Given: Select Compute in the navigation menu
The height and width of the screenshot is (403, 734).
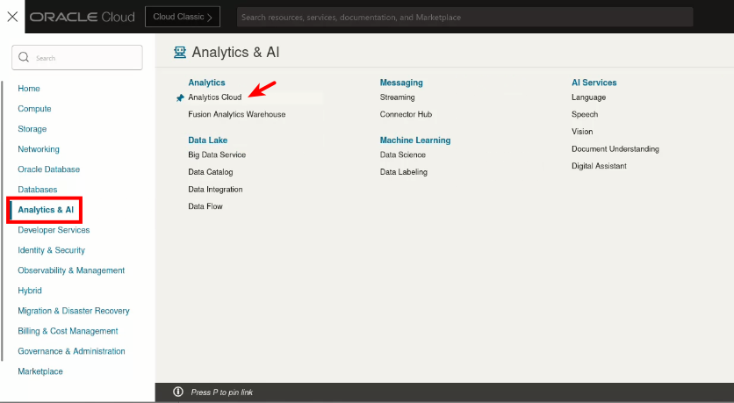Looking at the screenshot, I should pos(34,109).
